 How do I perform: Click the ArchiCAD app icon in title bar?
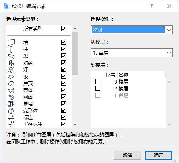pyautogui.click(x=6, y=6)
